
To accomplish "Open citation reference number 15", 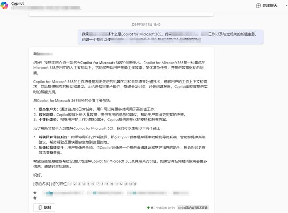I will pos(135,184).
